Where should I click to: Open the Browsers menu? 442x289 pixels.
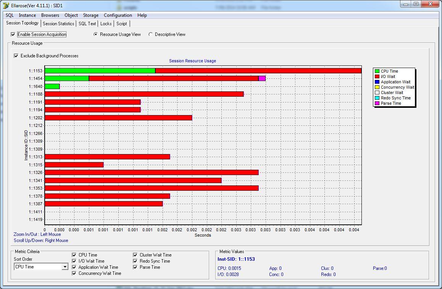point(50,15)
